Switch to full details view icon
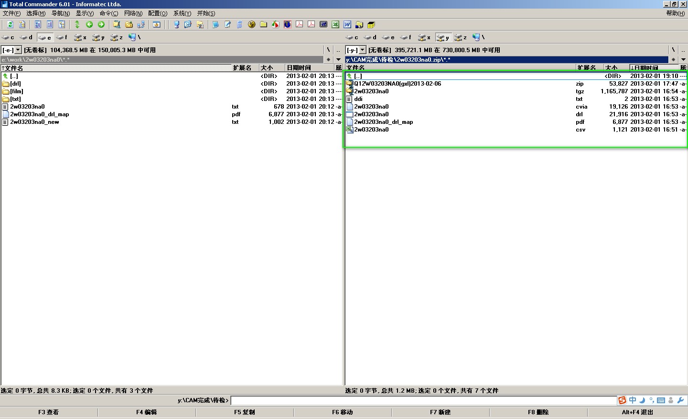This screenshot has height=419, width=688. pos(50,24)
